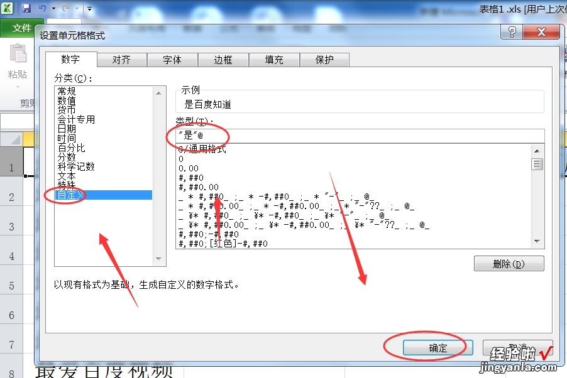Screen dimensions: 567x378
Task: Undo the last action in quick access toolbar
Action: (x=43, y=8)
